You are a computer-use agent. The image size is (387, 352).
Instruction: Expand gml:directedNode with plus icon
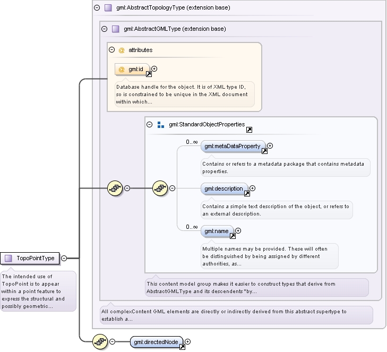pyautogui.click(x=187, y=341)
